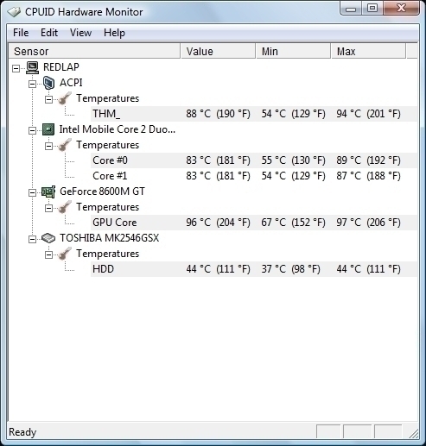The height and width of the screenshot is (446, 426).
Task: Click GPU Core current value 96 °C (204 °F)
Action: pos(218,223)
